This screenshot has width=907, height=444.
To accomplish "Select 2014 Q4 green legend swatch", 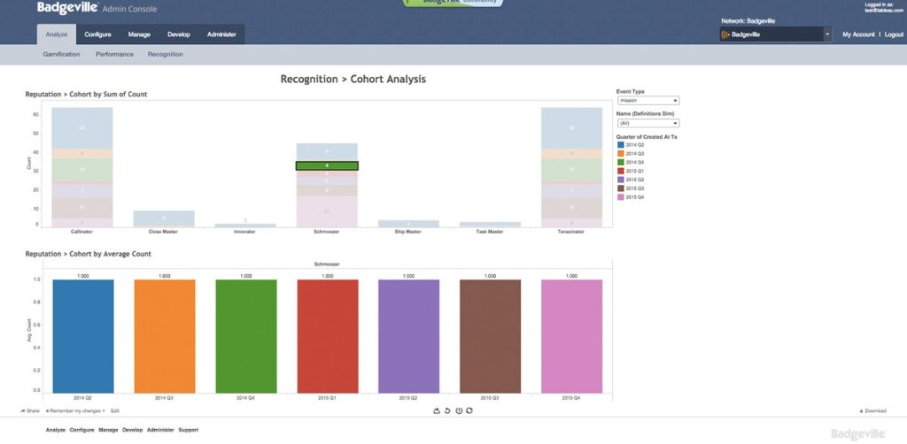I will tap(621, 162).
